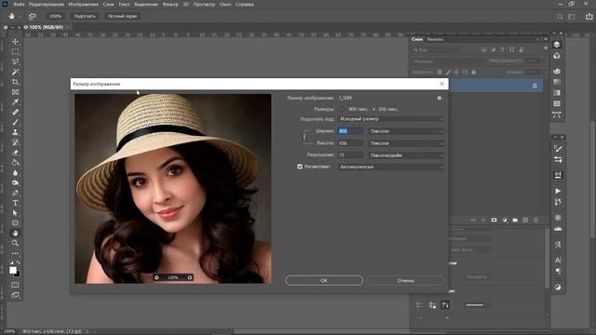Click the background color swatch

pos(17,274)
